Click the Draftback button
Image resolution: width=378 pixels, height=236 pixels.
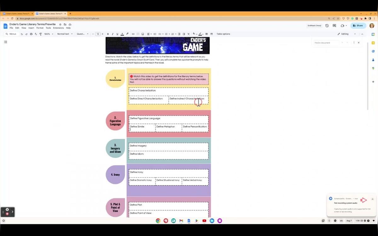(314, 26)
